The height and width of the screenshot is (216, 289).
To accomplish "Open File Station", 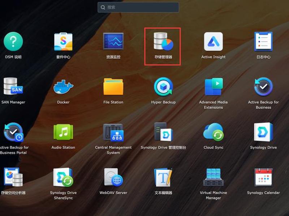I will point(113,86).
